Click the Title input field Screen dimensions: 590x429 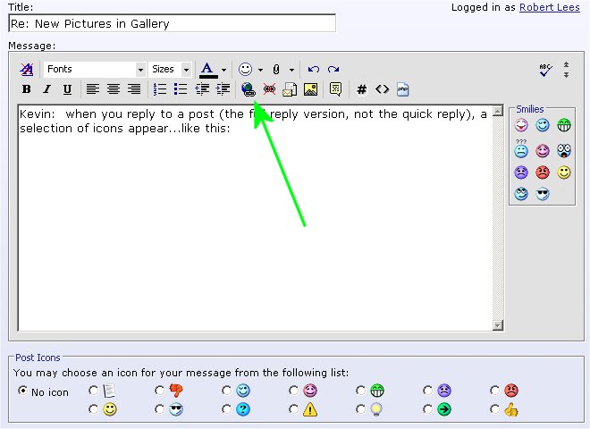tap(172, 23)
